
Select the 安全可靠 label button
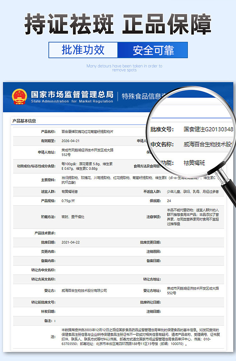[x=153, y=50]
